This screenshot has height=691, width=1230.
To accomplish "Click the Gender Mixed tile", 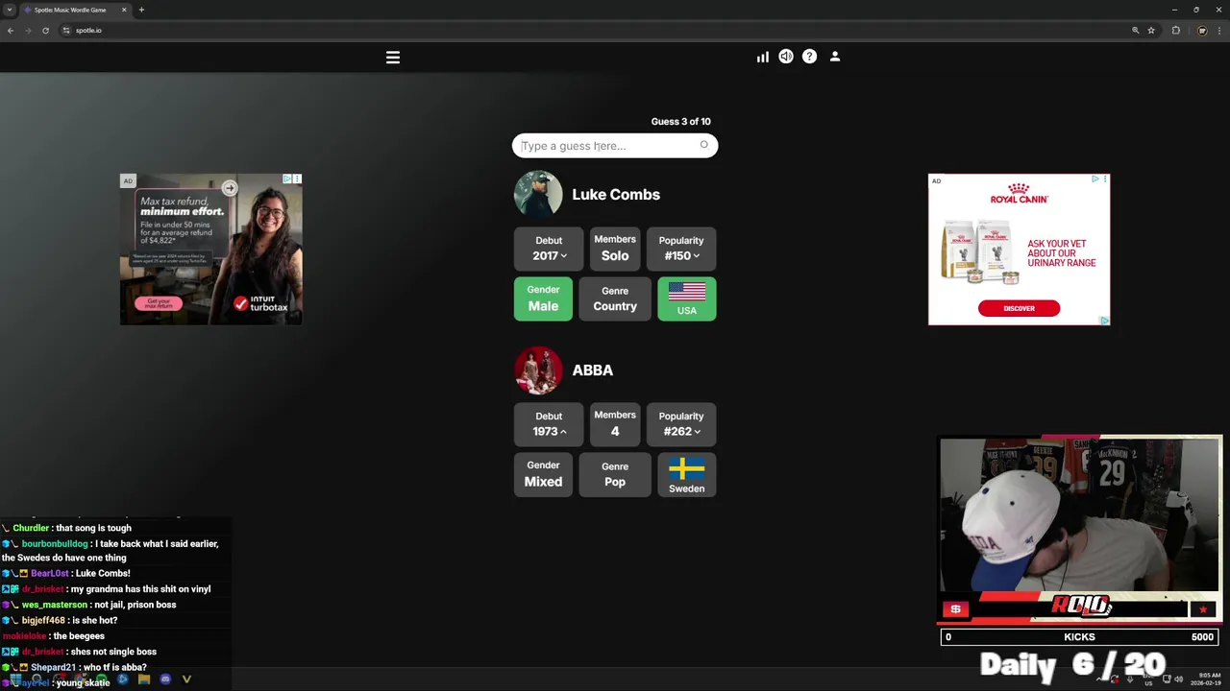I will click(x=543, y=474).
